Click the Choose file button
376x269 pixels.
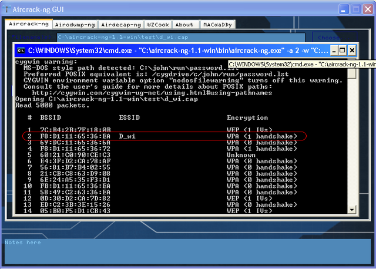335,38
